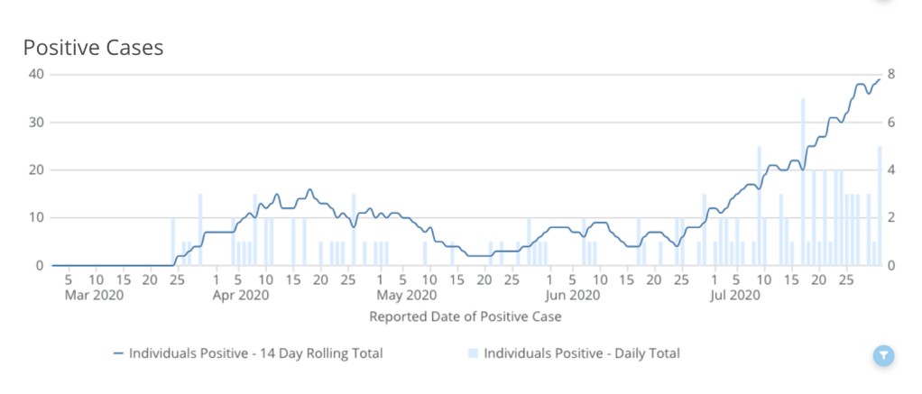Click the Positive Cases chart title
The width and height of the screenshot is (922, 394).
(93, 48)
